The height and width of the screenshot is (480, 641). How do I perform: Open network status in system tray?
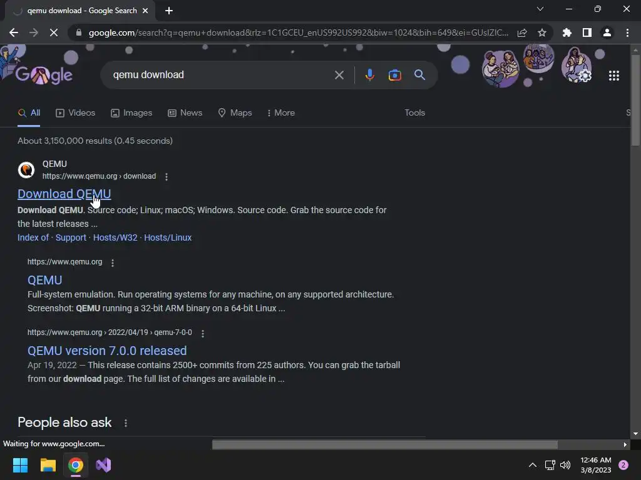pyautogui.click(x=550, y=465)
